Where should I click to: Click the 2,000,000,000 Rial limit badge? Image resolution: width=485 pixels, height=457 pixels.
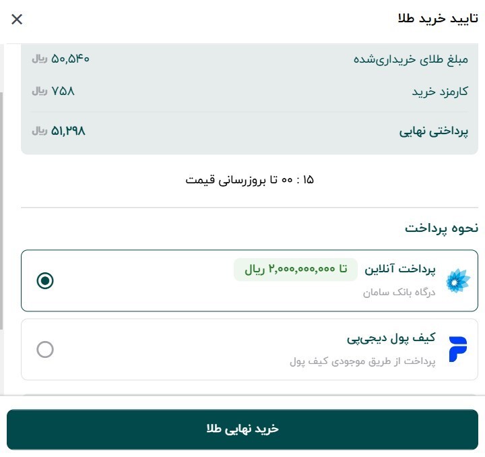(295, 270)
